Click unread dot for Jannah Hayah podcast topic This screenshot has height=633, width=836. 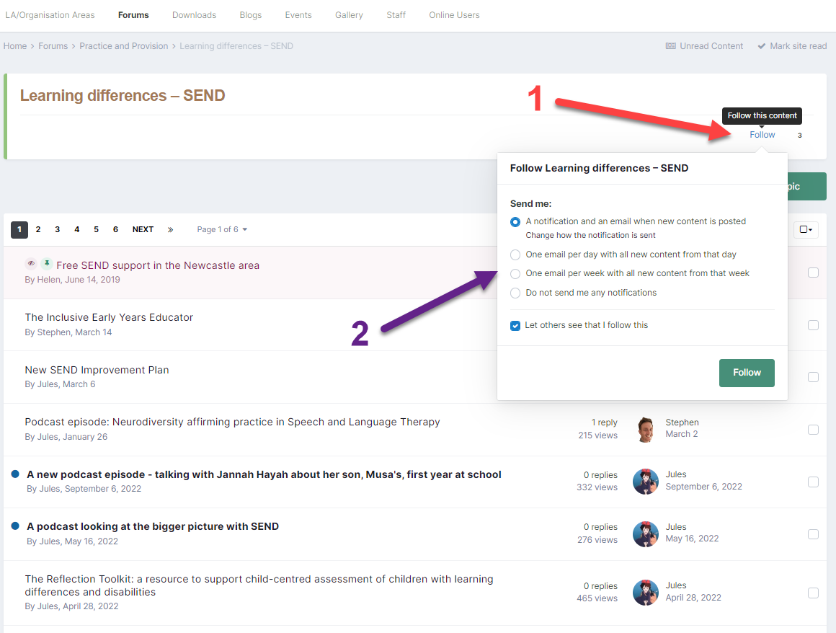(15, 474)
